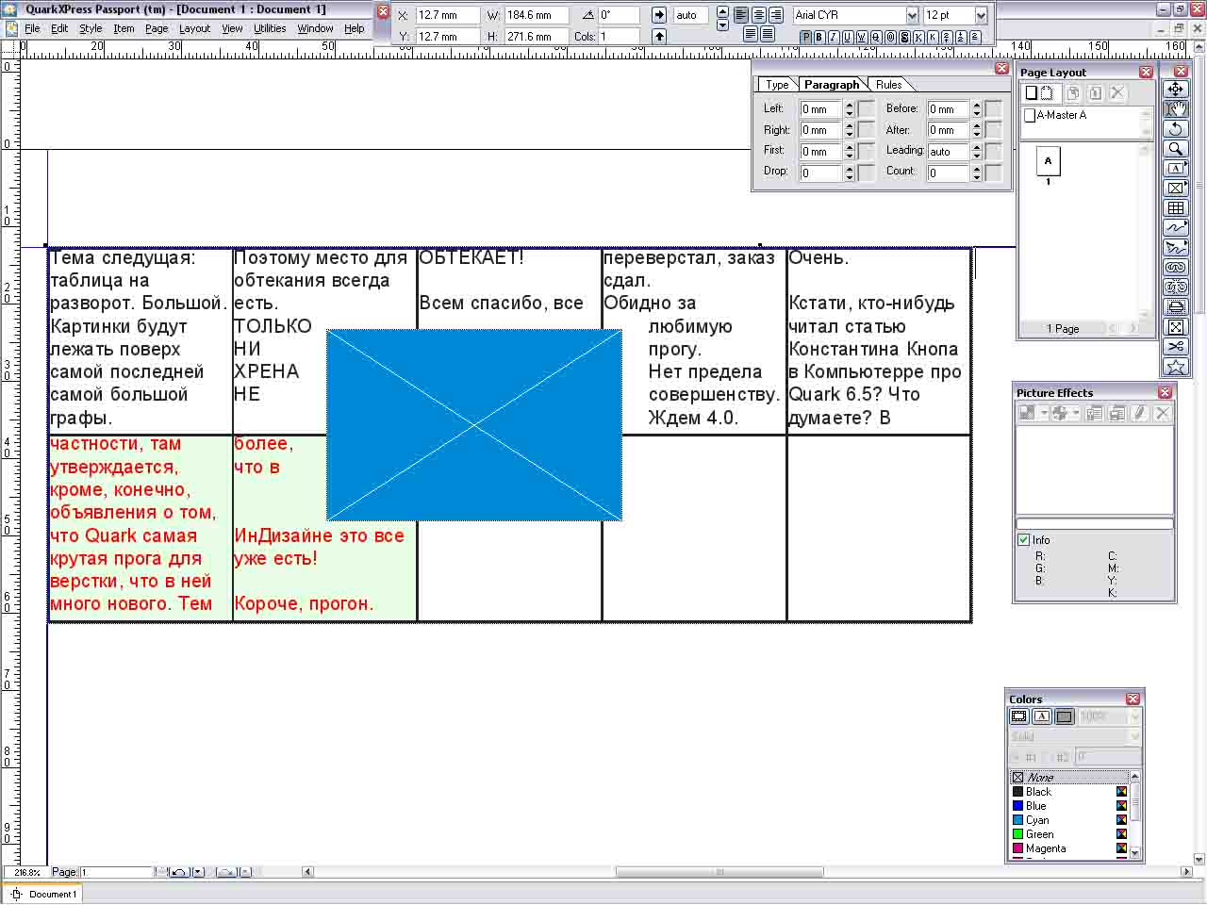Screen dimensions: 1207x905
Task: Select the Picture Box tool
Action: pyautogui.click(x=1176, y=189)
